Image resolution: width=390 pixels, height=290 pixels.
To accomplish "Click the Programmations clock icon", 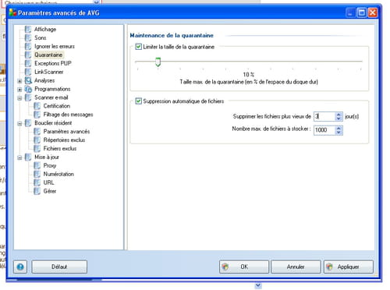I will click(28, 89).
